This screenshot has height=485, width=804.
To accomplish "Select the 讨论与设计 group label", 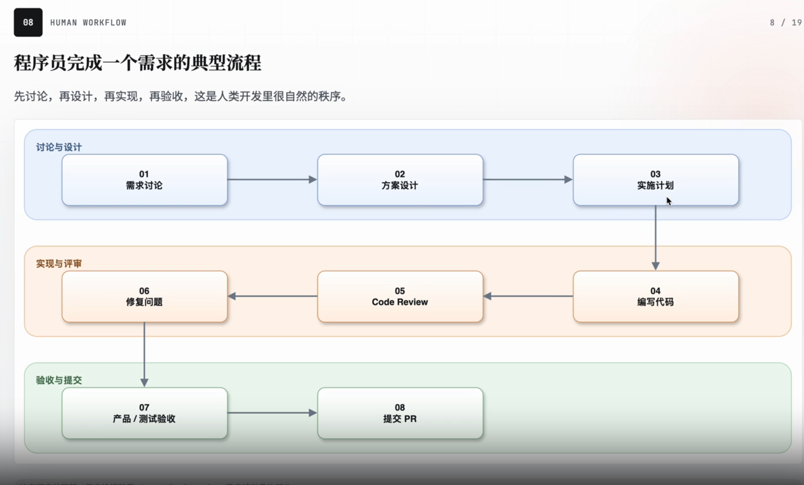I will (59, 147).
